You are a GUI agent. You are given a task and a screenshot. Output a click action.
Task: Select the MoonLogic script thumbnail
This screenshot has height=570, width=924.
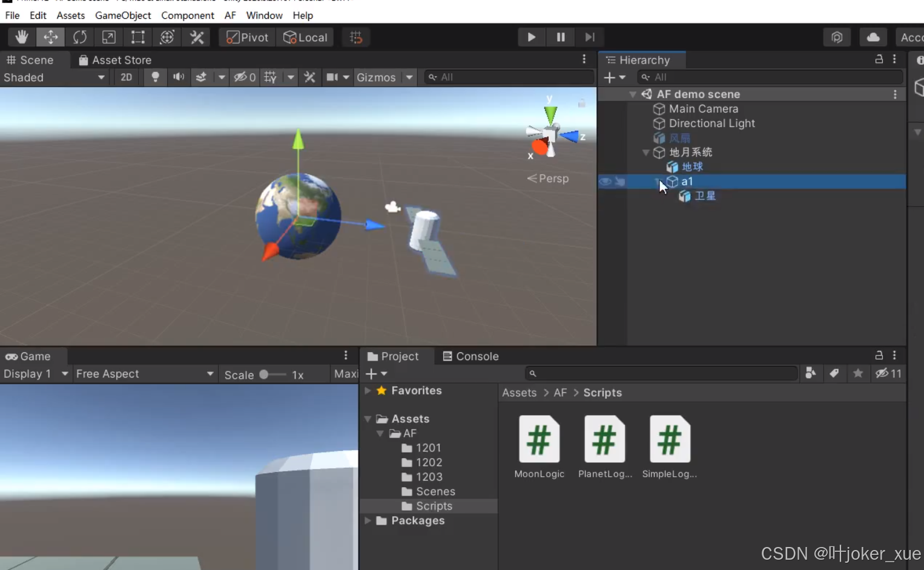[x=538, y=439]
